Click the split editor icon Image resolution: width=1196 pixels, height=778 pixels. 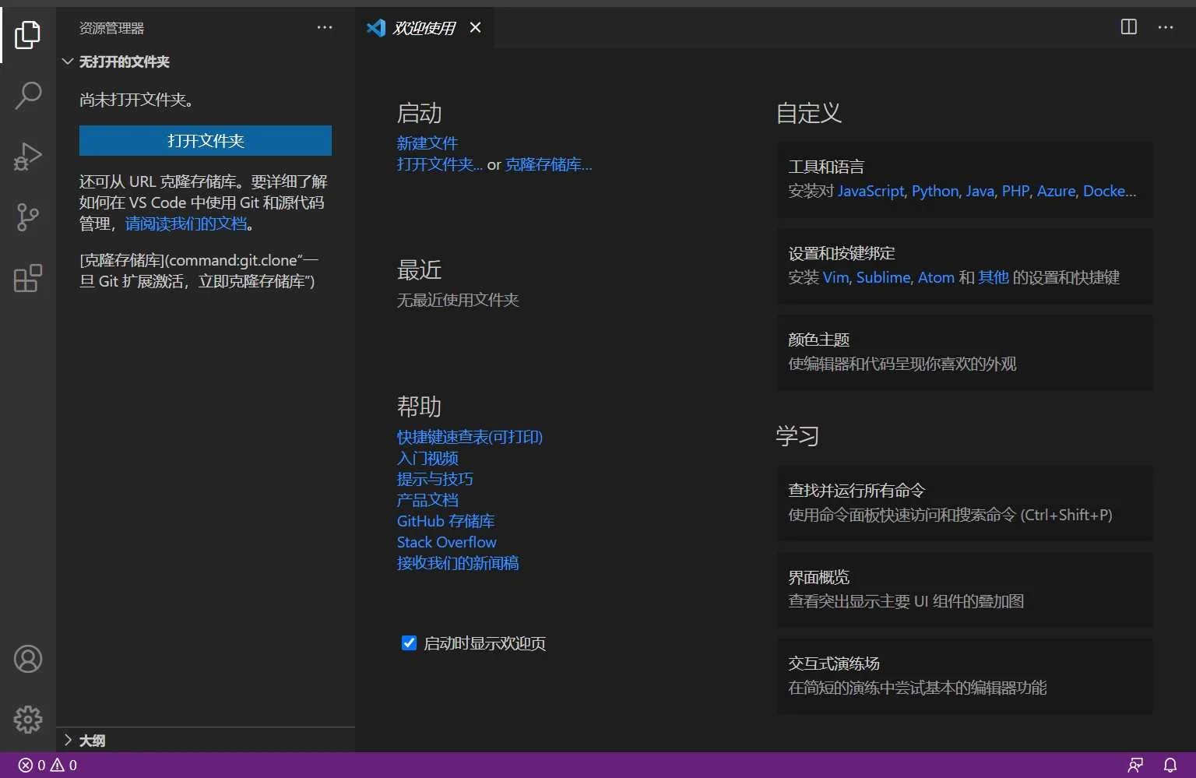click(1128, 27)
